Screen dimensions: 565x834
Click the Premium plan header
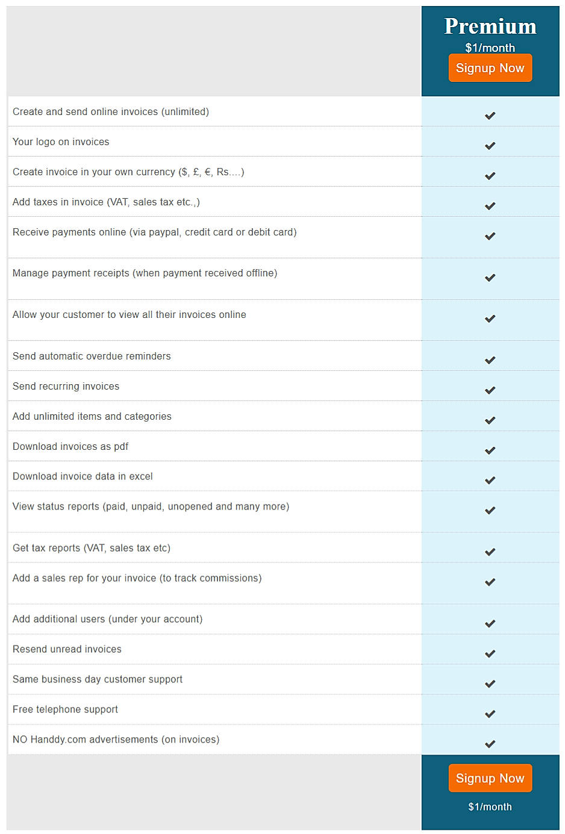point(490,26)
